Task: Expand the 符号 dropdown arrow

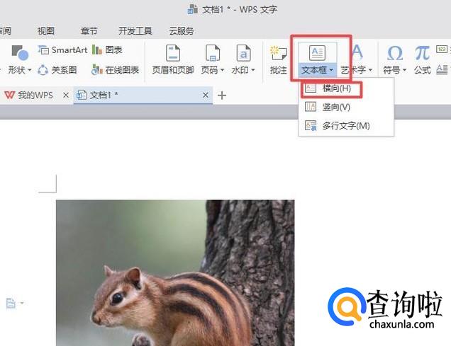Action: (404, 70)
